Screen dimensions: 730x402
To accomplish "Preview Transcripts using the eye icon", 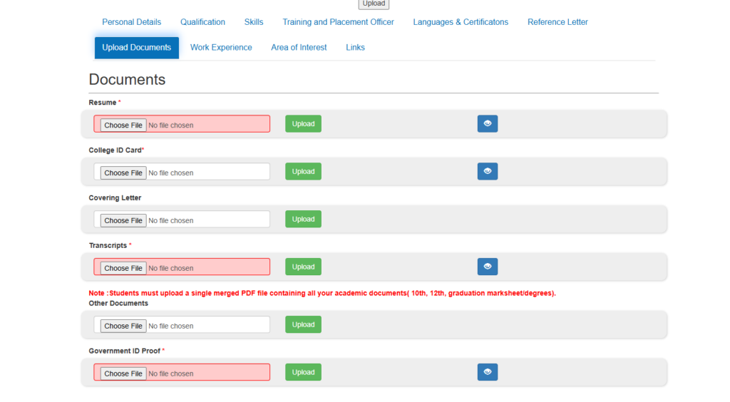I will point(487,267).
